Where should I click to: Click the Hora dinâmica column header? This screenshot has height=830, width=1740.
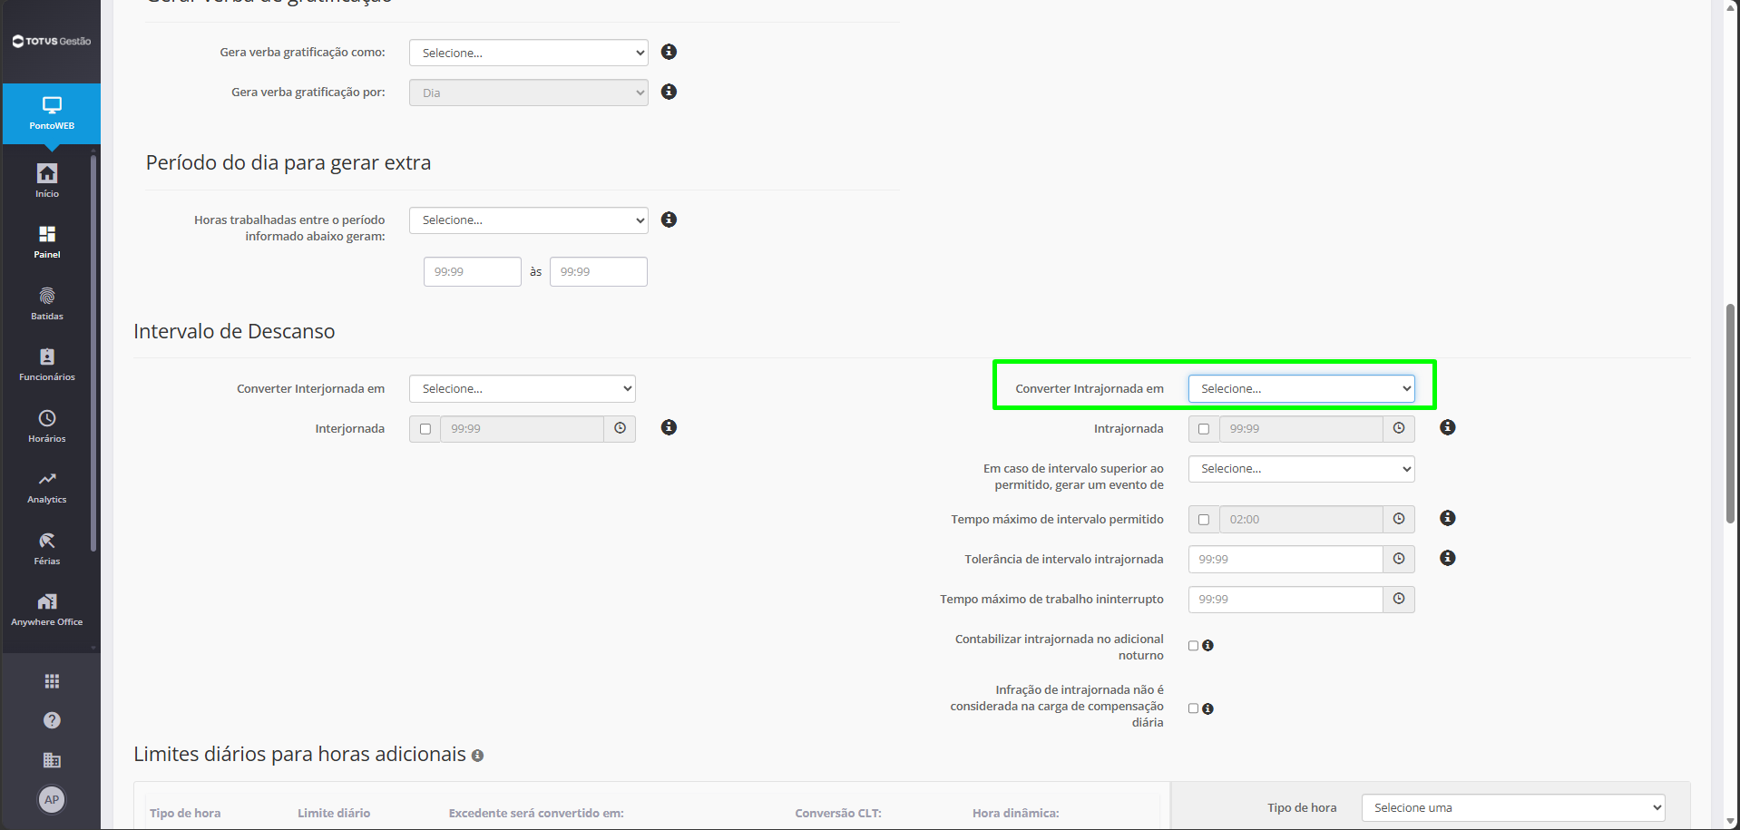coord(1016,813)
